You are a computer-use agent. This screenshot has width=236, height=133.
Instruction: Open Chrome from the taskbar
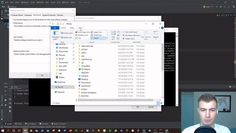pos(31,130)
